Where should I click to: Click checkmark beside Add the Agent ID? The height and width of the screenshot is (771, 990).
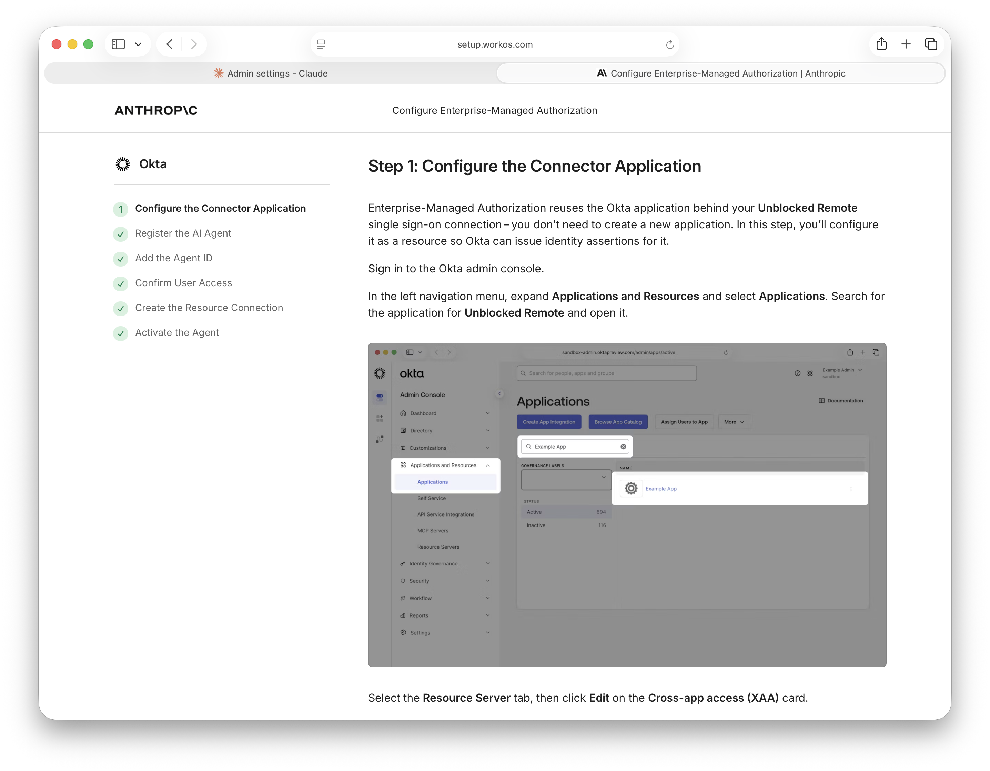coord(121,259)
